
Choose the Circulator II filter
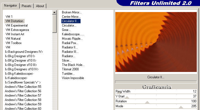[71, 21]
